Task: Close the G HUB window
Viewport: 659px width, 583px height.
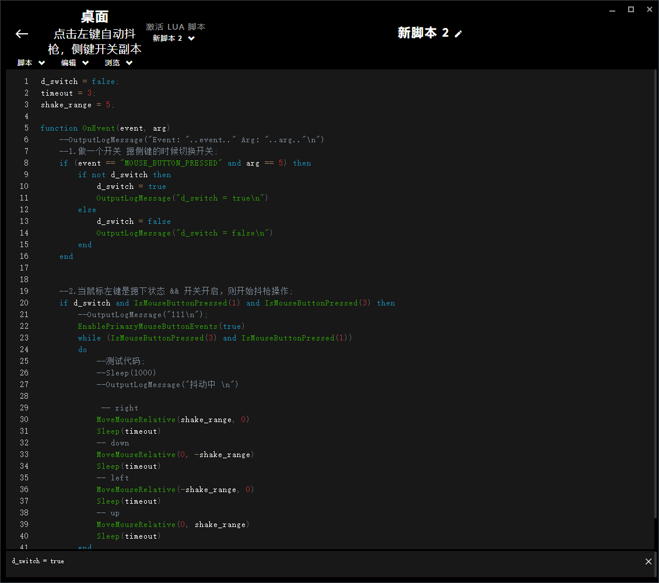Action: 649,9
